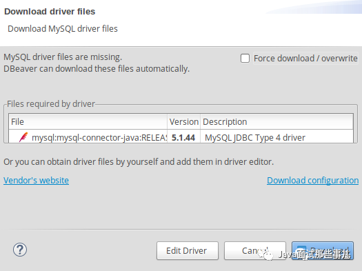Select the mysql:mysql-connector-java:RELEASE row
The image size is (362, 271).
[x=181, y=138]
